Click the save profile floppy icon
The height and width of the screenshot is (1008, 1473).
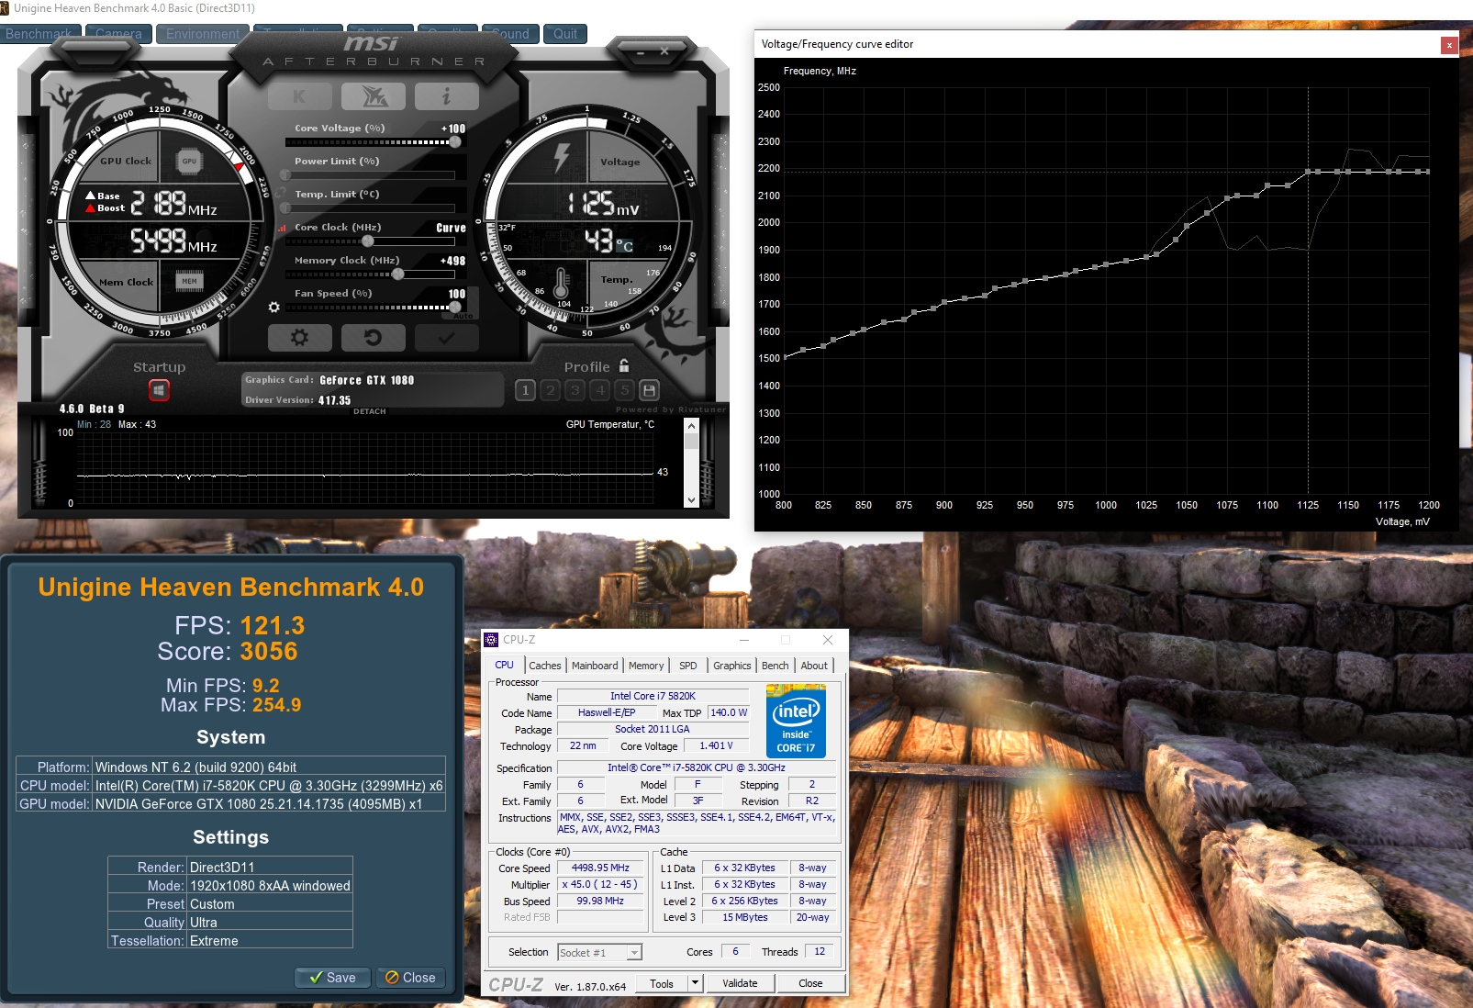pyautogui.click(x=649, y=390)
